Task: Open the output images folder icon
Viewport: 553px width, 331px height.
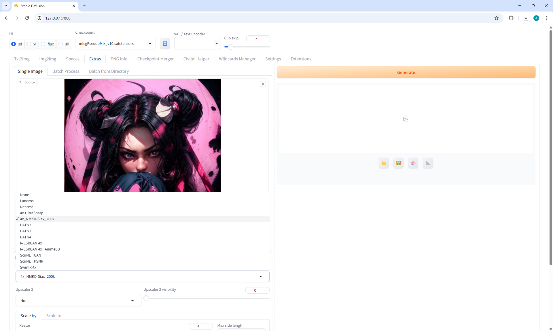Action: pos(384,163)
